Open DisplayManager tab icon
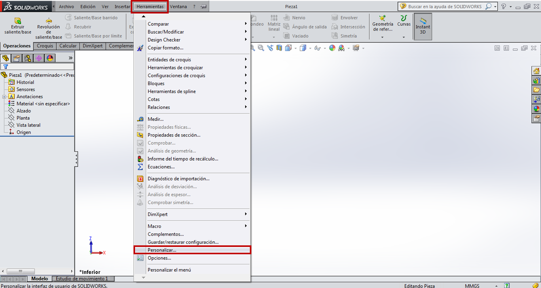 click(50, 58)
